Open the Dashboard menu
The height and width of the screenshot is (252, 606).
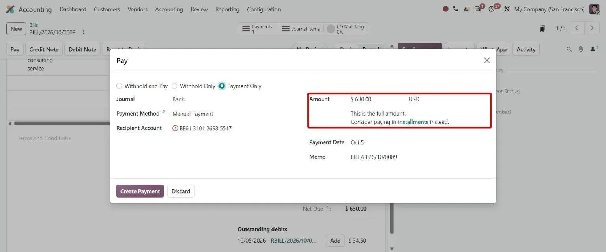point(73,9)
